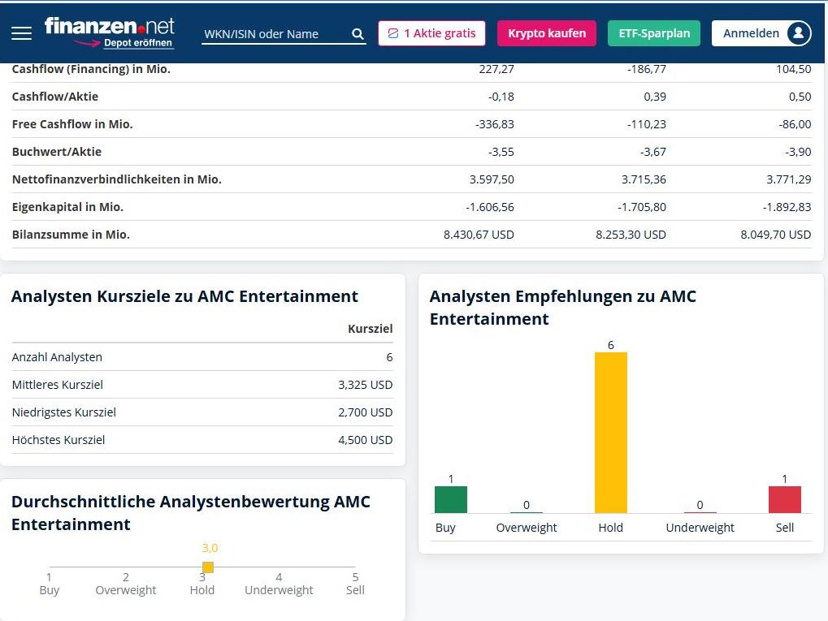
Task: Click the 'Depot eröffnen' link
Action: click(x=138, y=43)
